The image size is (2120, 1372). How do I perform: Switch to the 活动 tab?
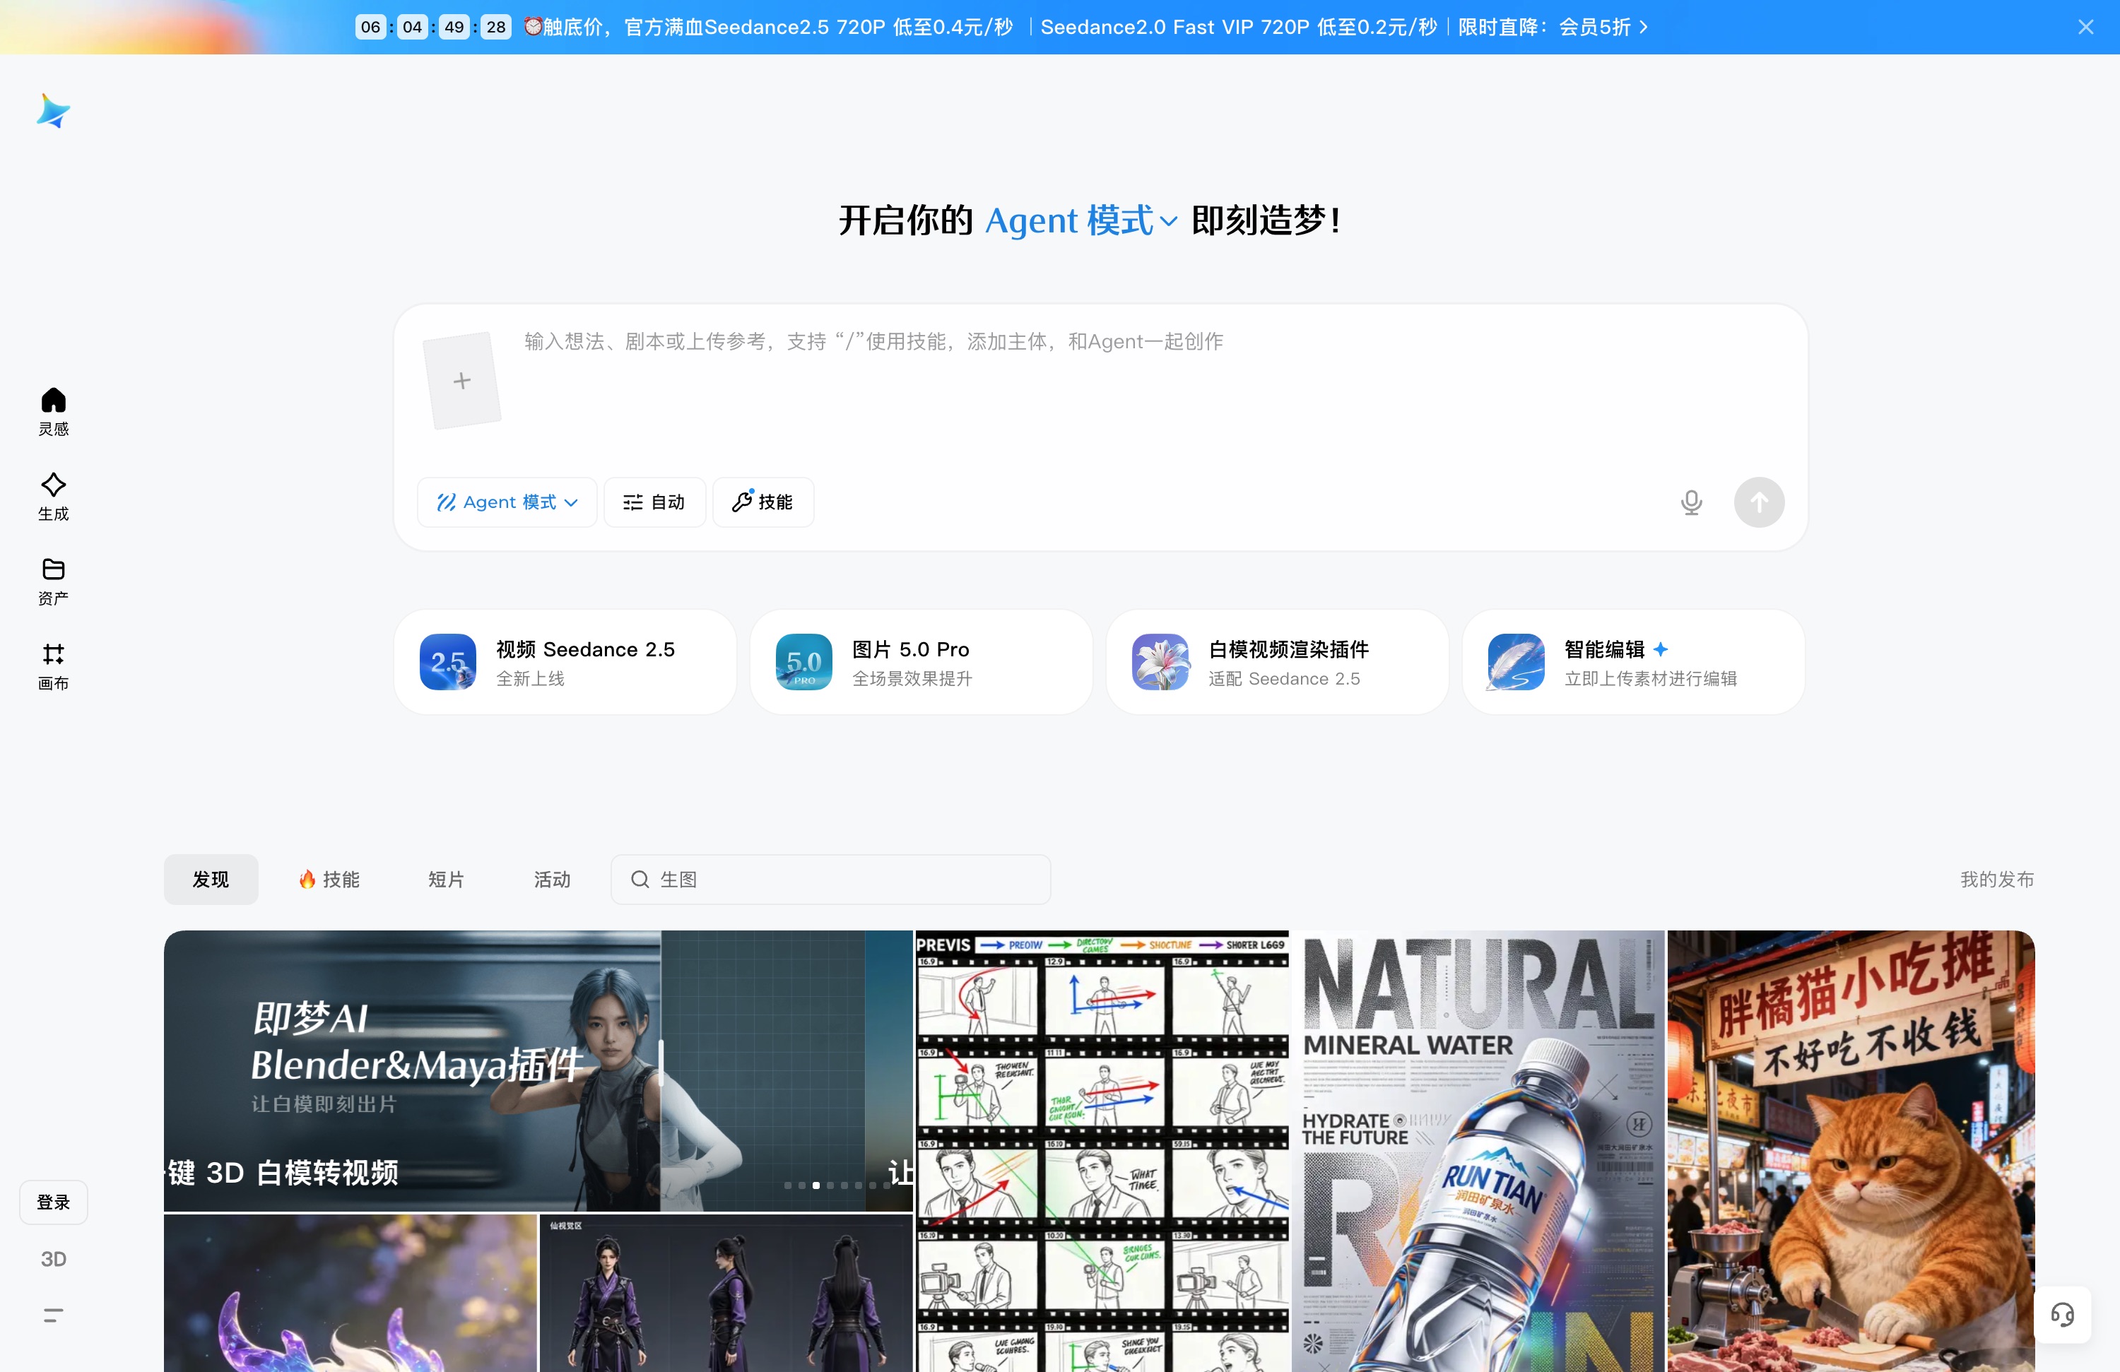553,880
